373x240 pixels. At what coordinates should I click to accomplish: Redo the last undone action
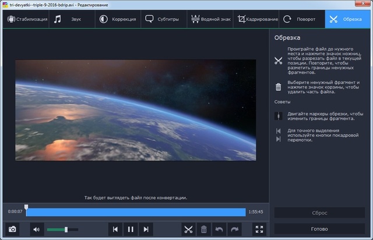pyautogui.click(x=235, y=230)
